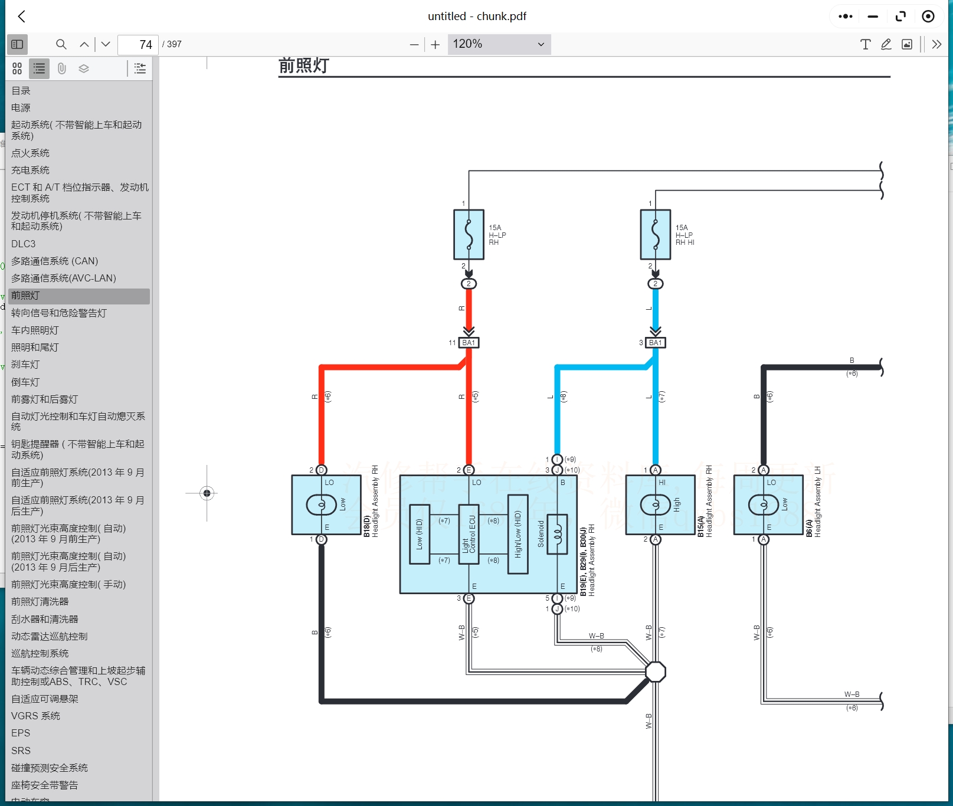Click the back arrow in title bar
This screenshot has height=806, width=953.
point(22,17)
